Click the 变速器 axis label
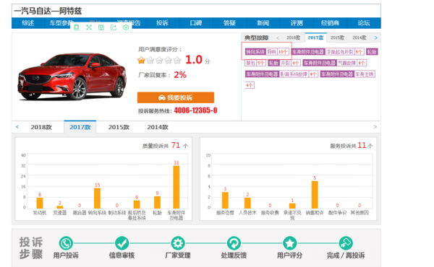434x267 pixels. [59, 213]
